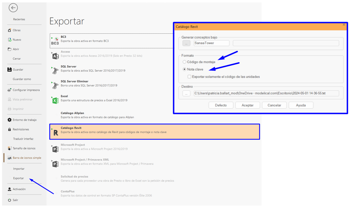Viewport: 350px width, 209px height.
Task: Click the Tamaño de iconos icon
Action: [9, 148]
